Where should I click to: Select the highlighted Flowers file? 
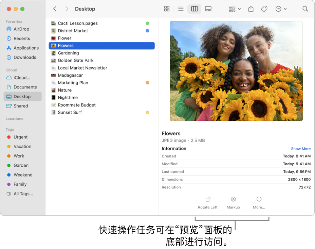point(101,46)
